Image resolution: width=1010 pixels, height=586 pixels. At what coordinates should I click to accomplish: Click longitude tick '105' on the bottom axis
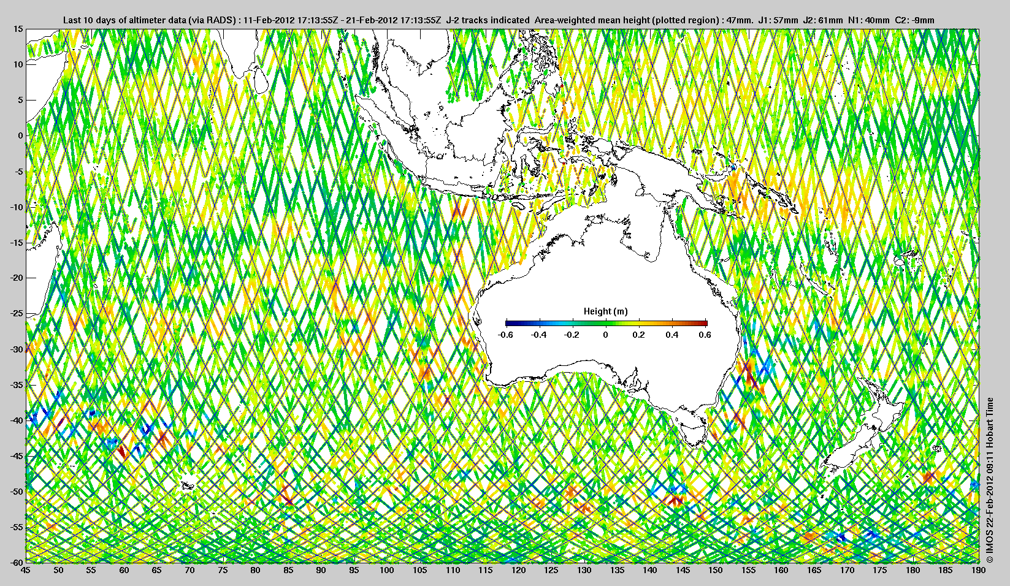pos(419,570)
